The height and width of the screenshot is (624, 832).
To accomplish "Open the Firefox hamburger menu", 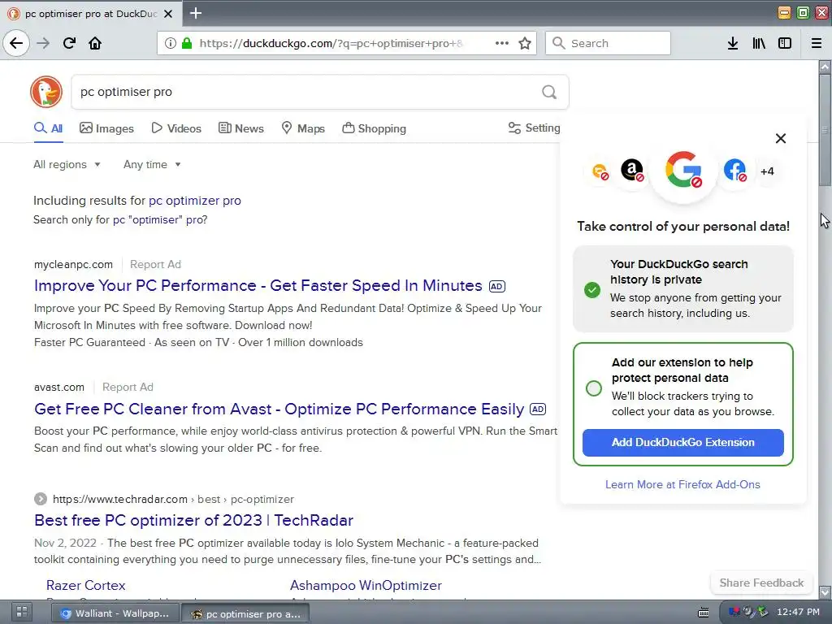I will coord(816,43).
